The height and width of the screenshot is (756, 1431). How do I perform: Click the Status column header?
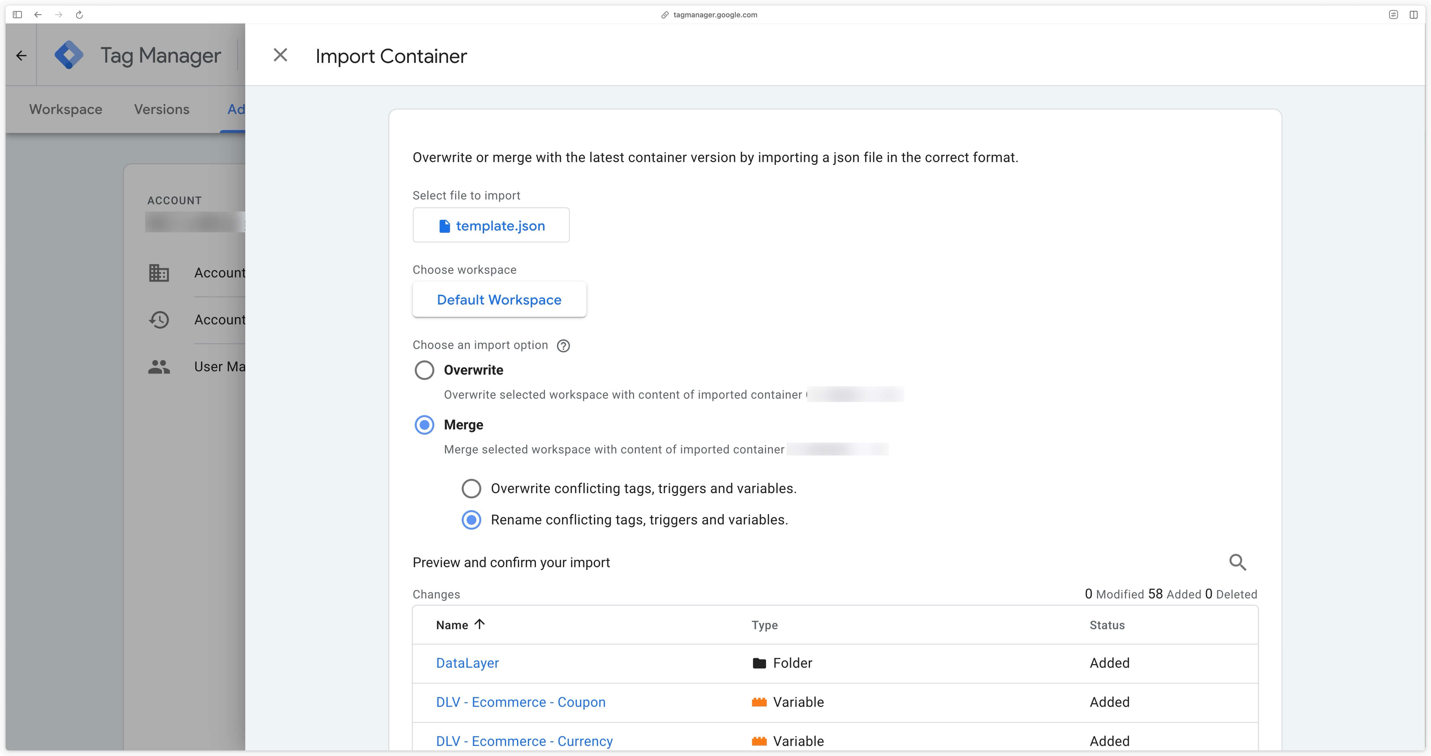pyautogui.click(x=1107, y=625)
